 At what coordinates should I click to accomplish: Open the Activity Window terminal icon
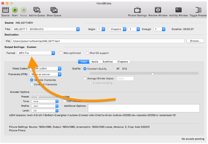coord(178,10)
